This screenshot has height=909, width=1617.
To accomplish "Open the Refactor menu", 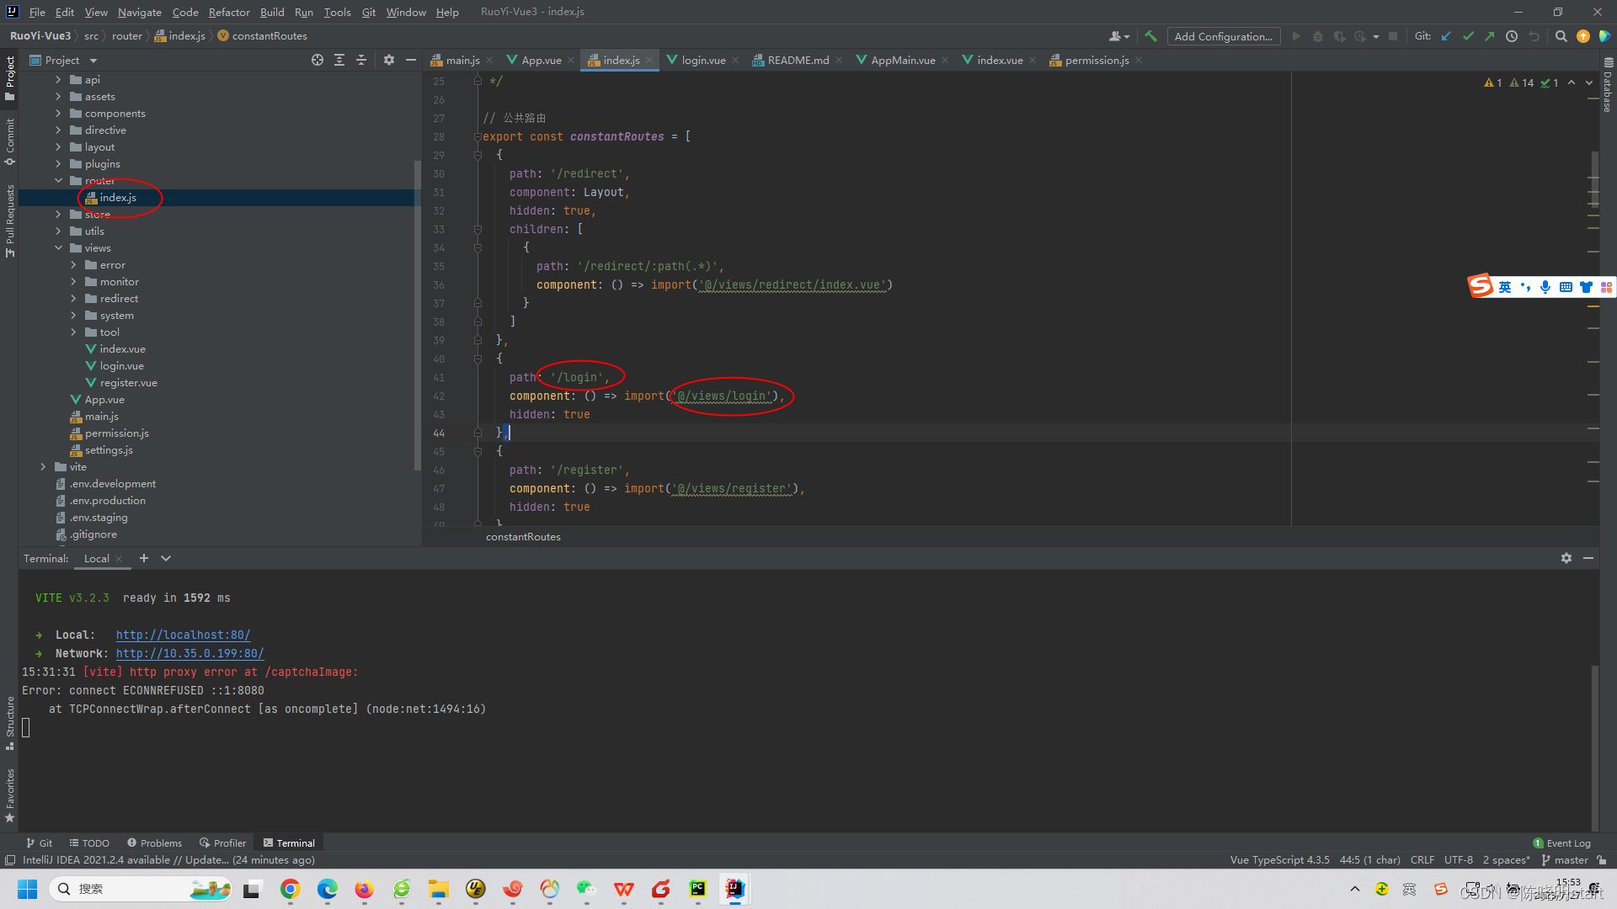I will point(229,12).
